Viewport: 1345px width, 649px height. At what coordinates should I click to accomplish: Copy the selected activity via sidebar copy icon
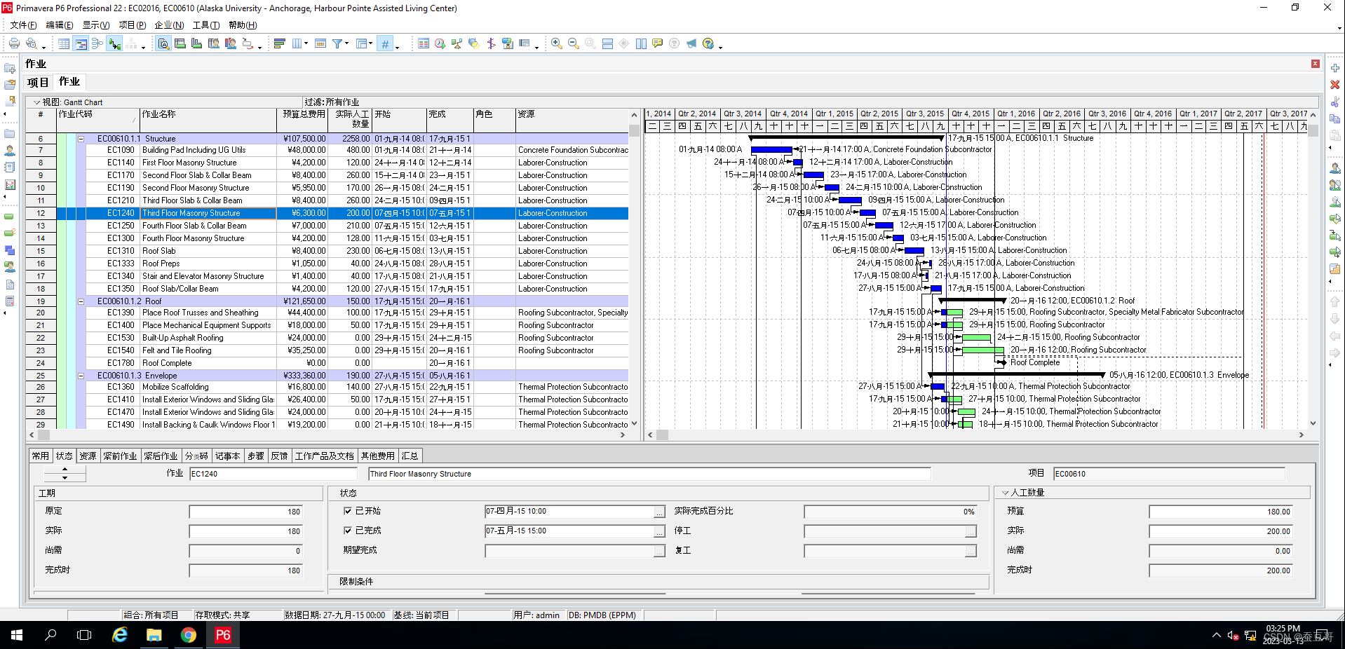[1335, 118]
